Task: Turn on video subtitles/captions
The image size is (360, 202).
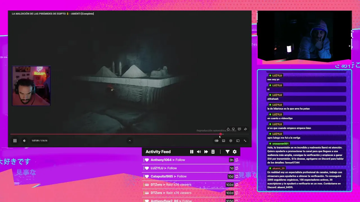Action: click(224, 141)
